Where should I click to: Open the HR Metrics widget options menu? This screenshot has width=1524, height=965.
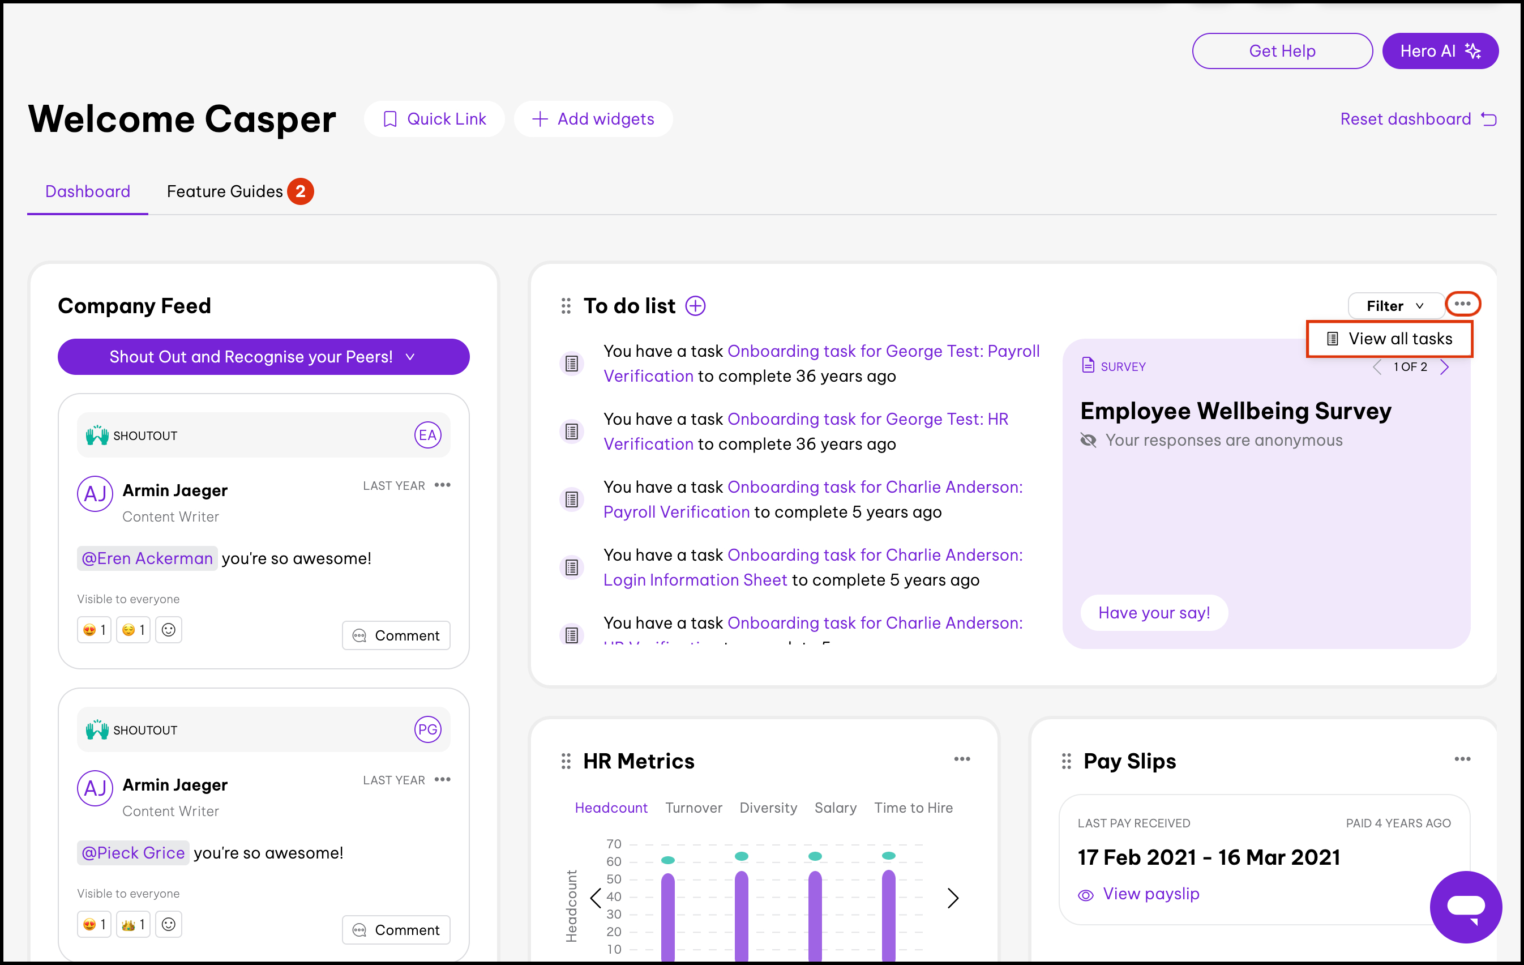click(x=961, y=759)
